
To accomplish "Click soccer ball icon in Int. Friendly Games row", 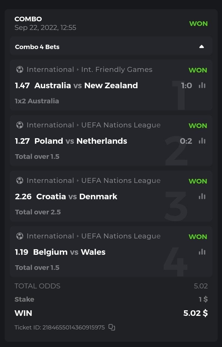I will pyautogui.click(x=19, y=69).
